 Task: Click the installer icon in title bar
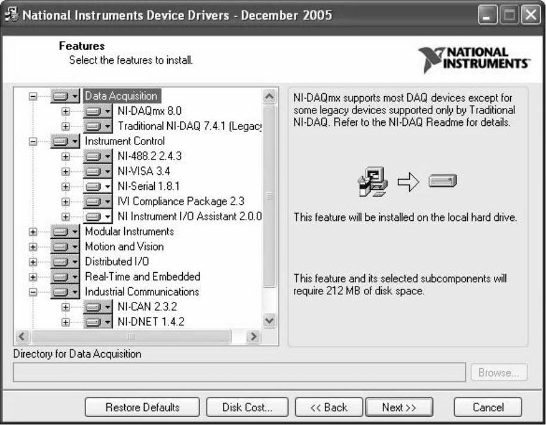point(11,14)
